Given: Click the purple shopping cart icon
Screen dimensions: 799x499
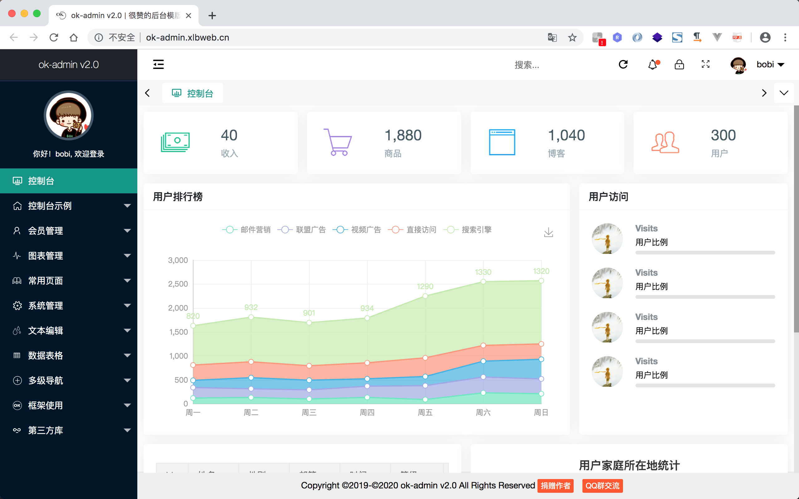Looking at the screenshot, I should (338, 142).
